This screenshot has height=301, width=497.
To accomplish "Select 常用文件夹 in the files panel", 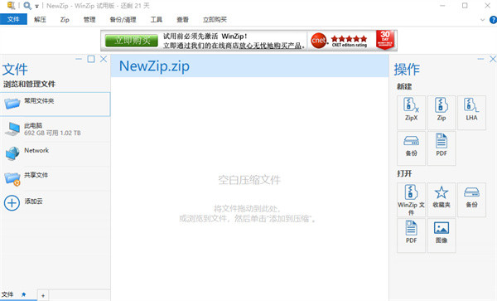I will tap(55, 104).
